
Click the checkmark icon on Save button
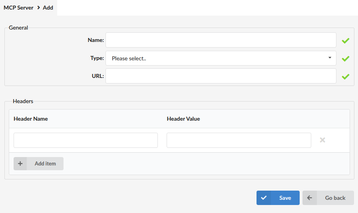[x=264, y=198]
